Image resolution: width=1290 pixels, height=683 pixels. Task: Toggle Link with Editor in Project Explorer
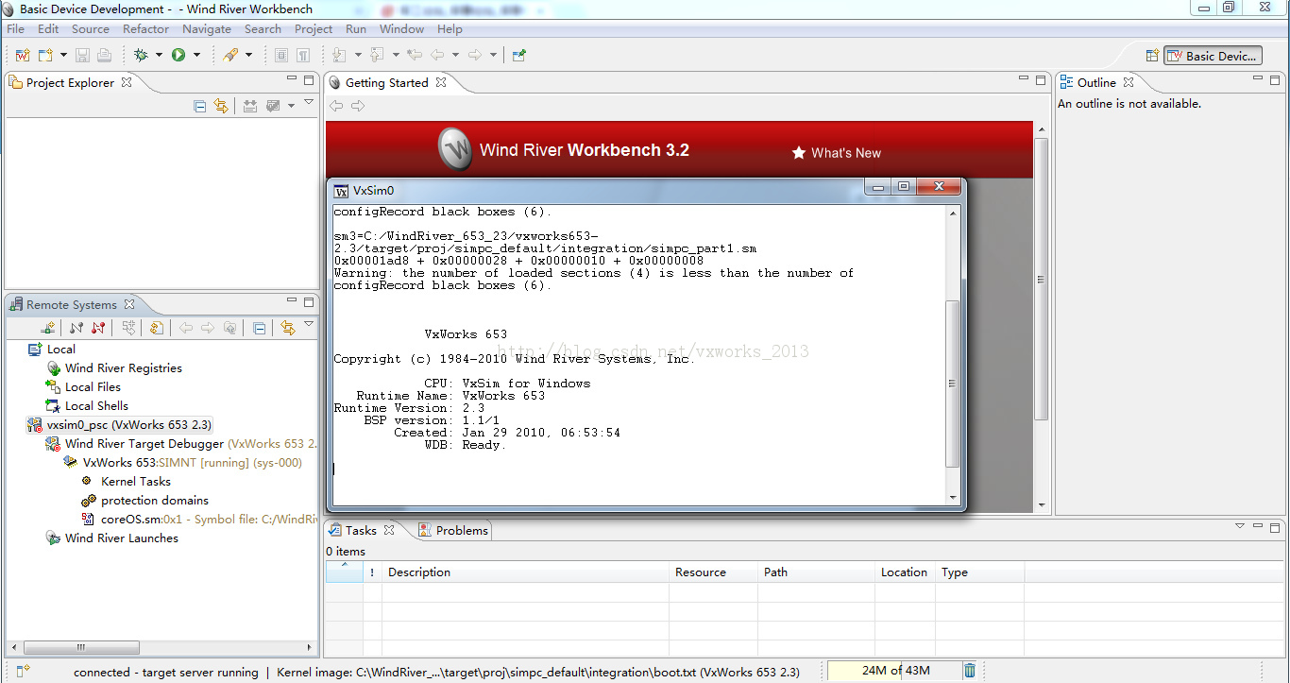pos(221,107)
